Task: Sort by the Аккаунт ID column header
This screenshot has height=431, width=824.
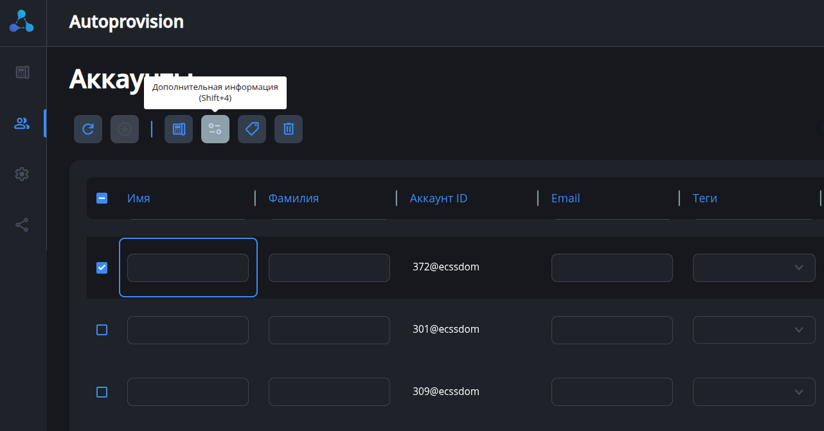Action: (x=438, y=198)
